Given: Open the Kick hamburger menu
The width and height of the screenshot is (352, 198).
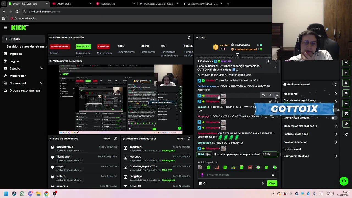Looking at the screenshot, I should coord(6,28).
